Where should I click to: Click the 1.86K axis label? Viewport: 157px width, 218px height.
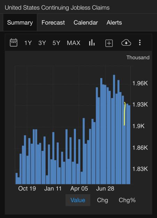[140, 148]
